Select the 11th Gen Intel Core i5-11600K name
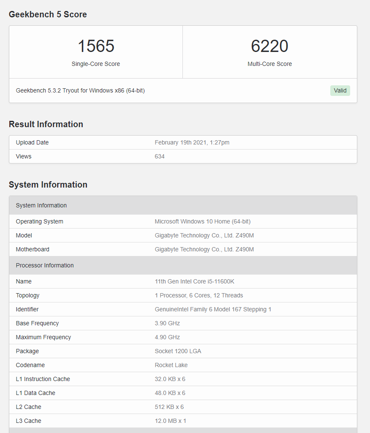Screen dimensions: 370x433 click(194, 281)
